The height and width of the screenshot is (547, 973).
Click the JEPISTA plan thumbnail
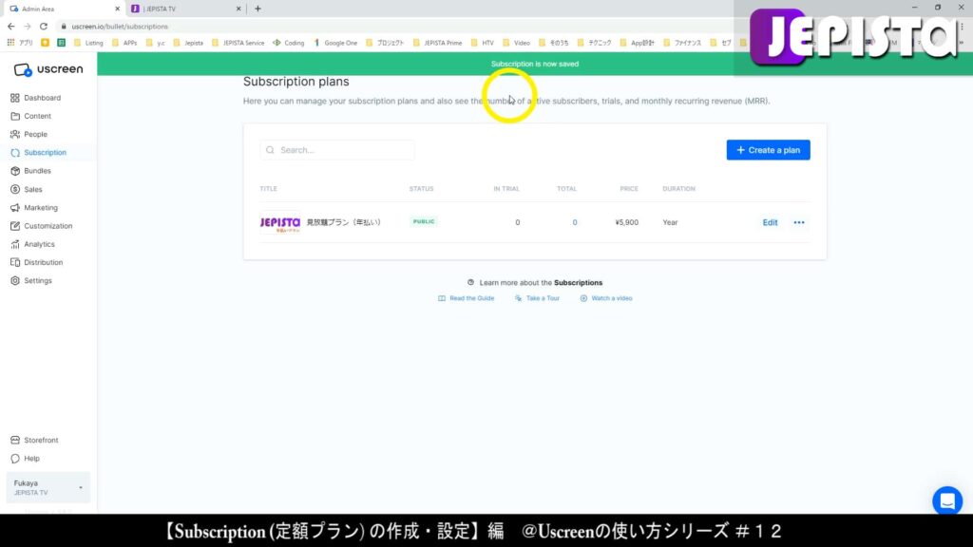click(280, 222)
